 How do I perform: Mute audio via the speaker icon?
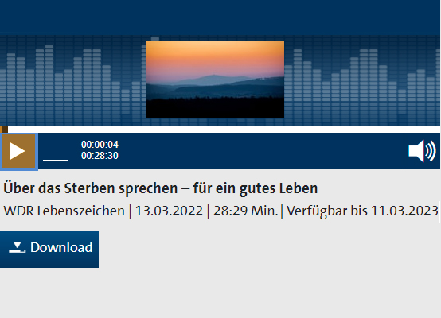coord(422,151)
